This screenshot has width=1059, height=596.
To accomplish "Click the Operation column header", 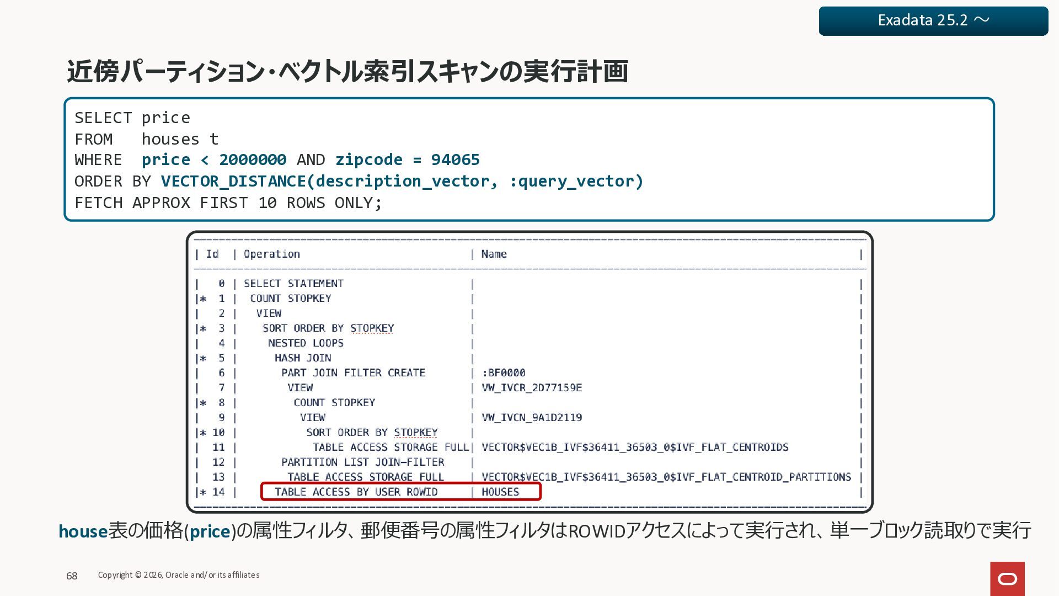I will click(272, 254).
